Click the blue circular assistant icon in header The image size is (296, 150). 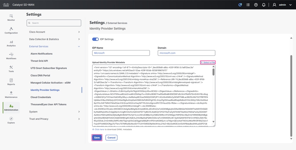pos(240,5)
